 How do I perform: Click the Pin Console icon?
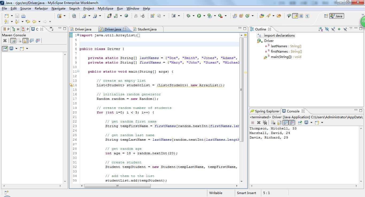click(x=300, y=123)
